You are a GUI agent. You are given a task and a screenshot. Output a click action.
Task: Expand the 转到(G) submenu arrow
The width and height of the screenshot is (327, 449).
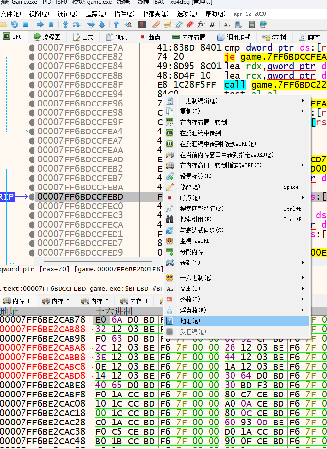303,263
